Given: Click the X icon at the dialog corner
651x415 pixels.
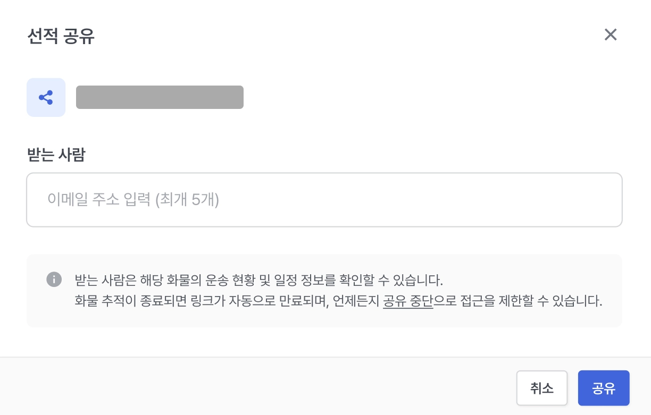Looking at the screenshot, I should 610,35.
